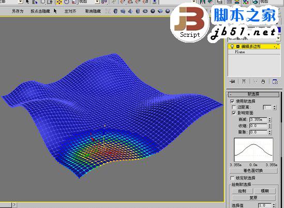The image size is (284, 208).
Task: Click the pyramid primitive icon
Action: coord(130,11)
